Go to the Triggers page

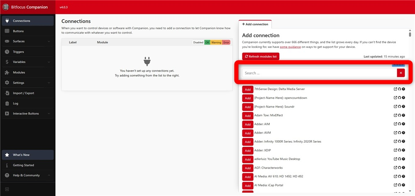27,52
